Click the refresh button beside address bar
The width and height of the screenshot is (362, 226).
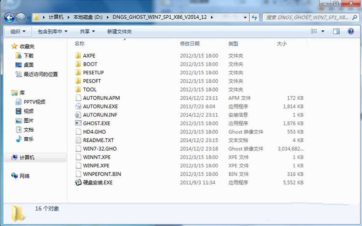coord(254,17)
